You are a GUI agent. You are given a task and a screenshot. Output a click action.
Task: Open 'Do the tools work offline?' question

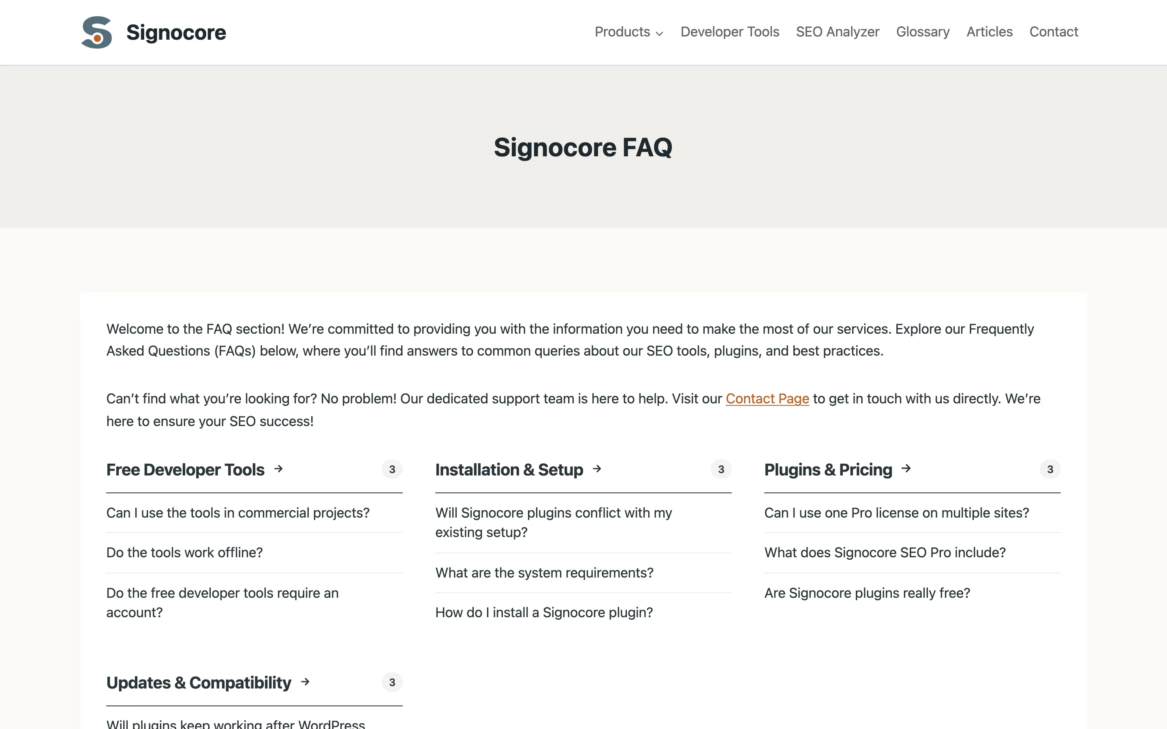point(184,552)
